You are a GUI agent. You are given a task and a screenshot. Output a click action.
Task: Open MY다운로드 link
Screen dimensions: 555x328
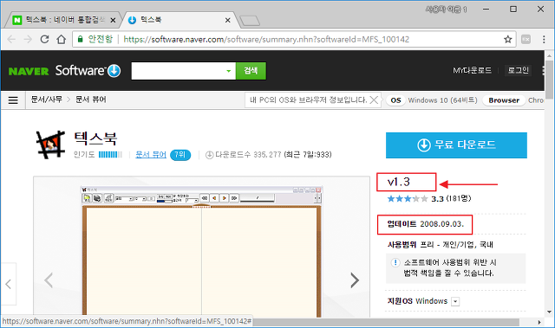click(x=472, y=70)
